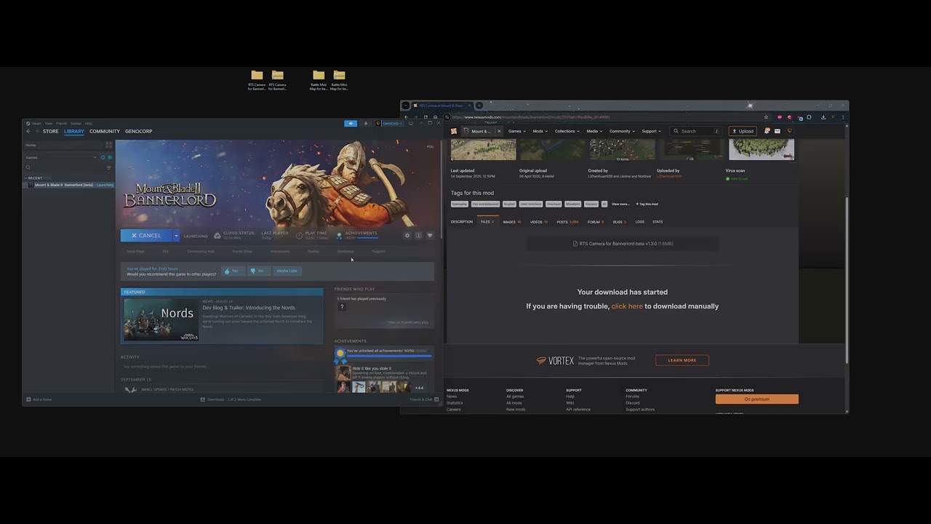The image size is (931, 524).
Task: Click the achievements progress bar in header
Action: coord(367,238)
